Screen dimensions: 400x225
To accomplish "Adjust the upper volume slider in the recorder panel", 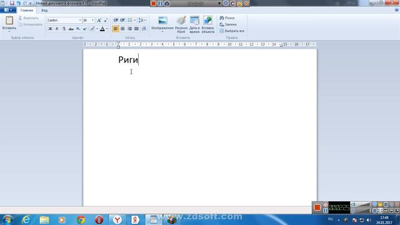I will (x=364, y=204).
